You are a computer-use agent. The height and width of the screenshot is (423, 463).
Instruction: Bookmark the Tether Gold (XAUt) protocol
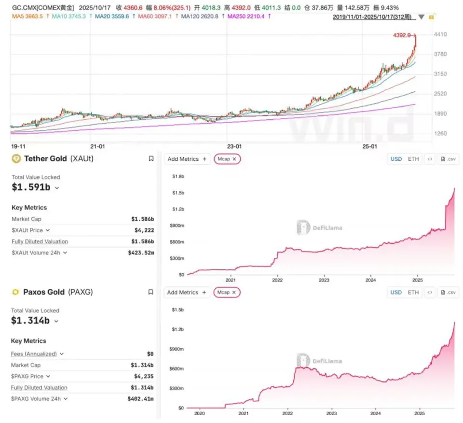151,159
